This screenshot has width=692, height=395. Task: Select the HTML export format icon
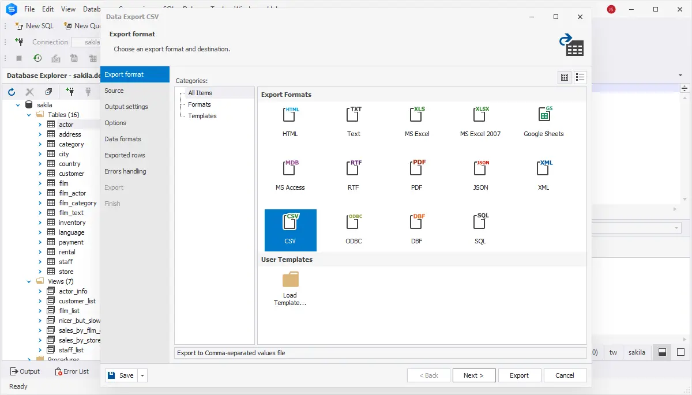290,115
